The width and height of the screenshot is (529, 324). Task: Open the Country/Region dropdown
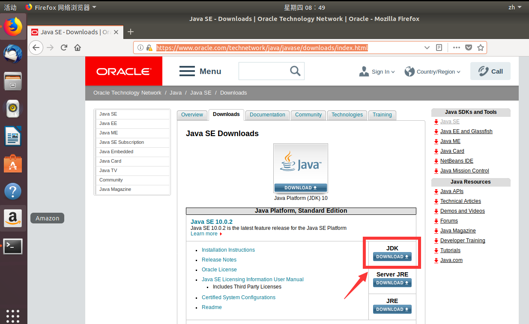pos(433,71)
